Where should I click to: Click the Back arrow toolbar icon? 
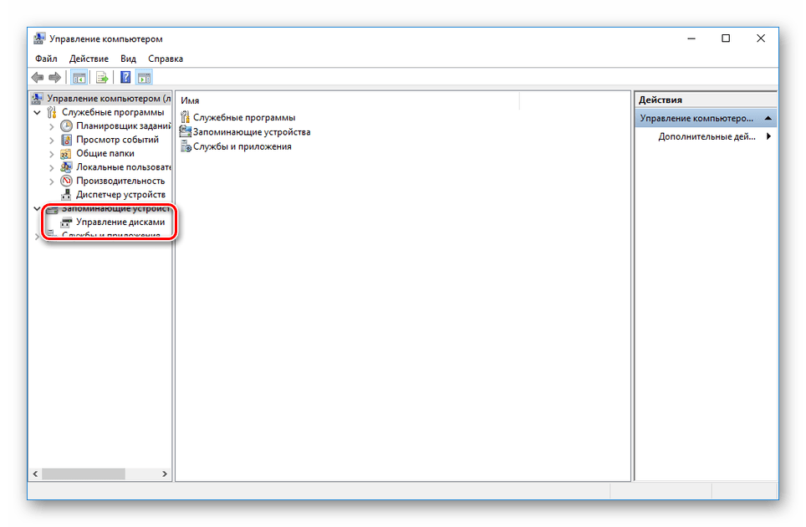[38, 78]
